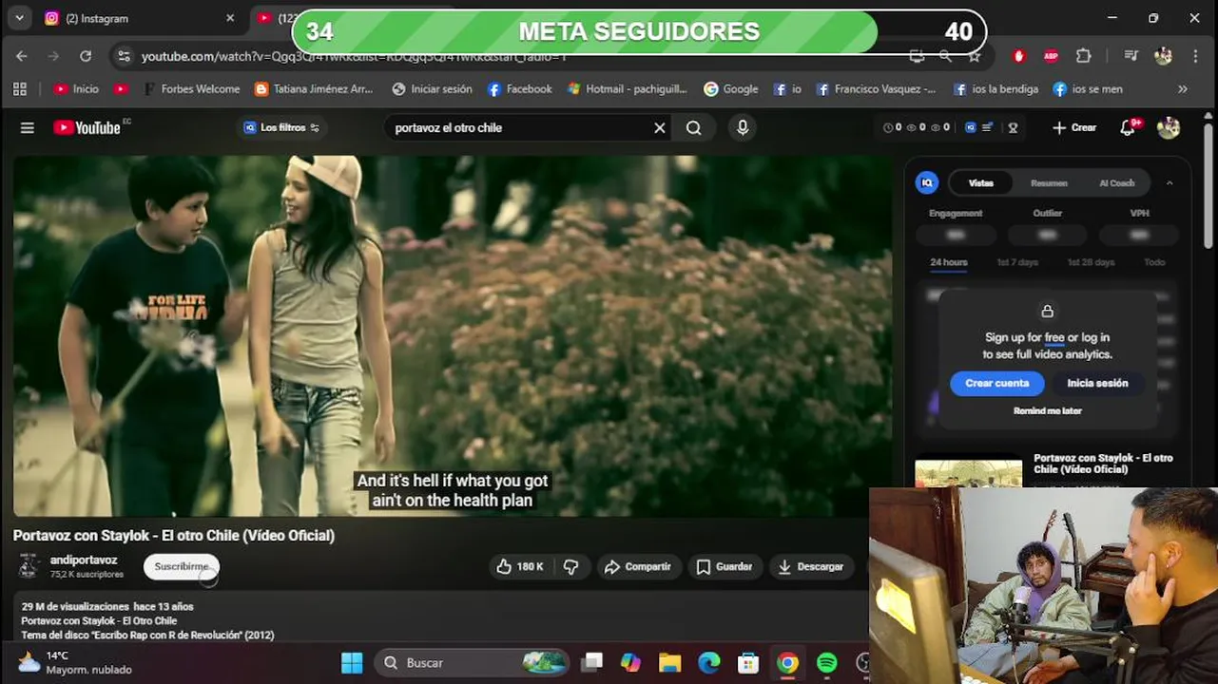Open Chrome three-dot menu
1218x684 pixels.
coord(1195,57)
